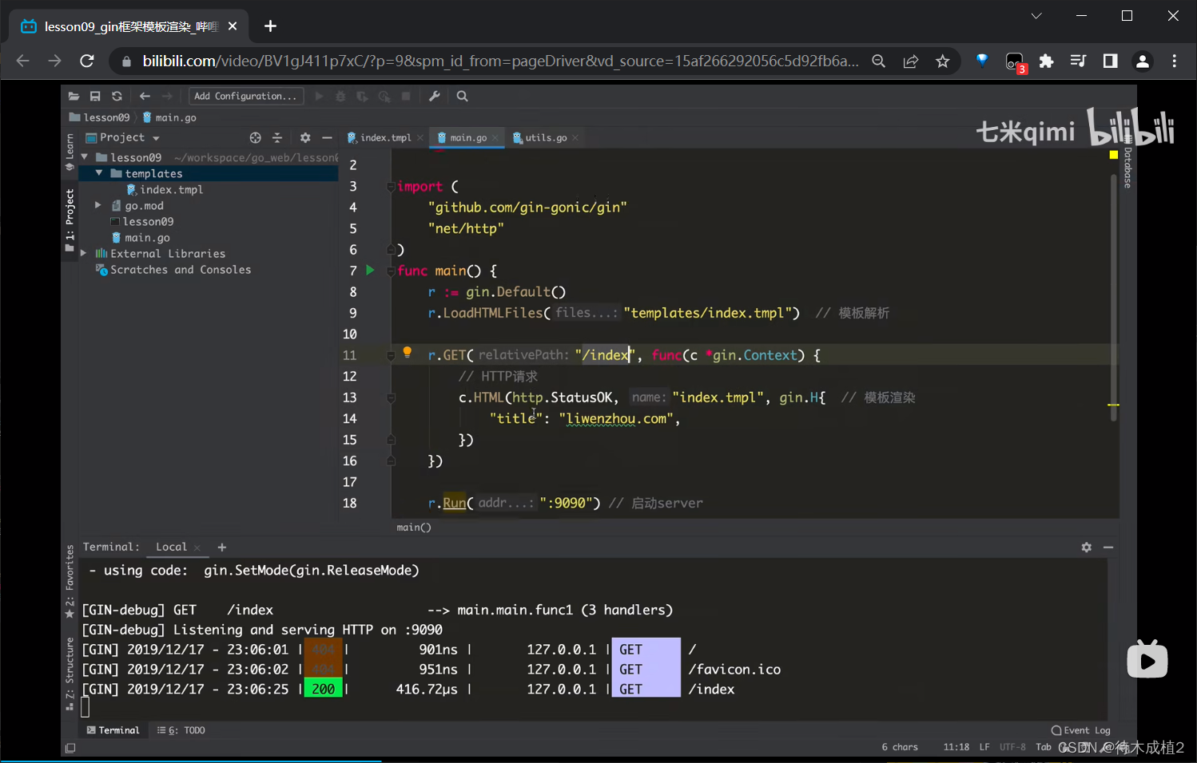Select the lesson09 binary file in tree
This screenshot has width=1197, height=763.
point(141,222)
